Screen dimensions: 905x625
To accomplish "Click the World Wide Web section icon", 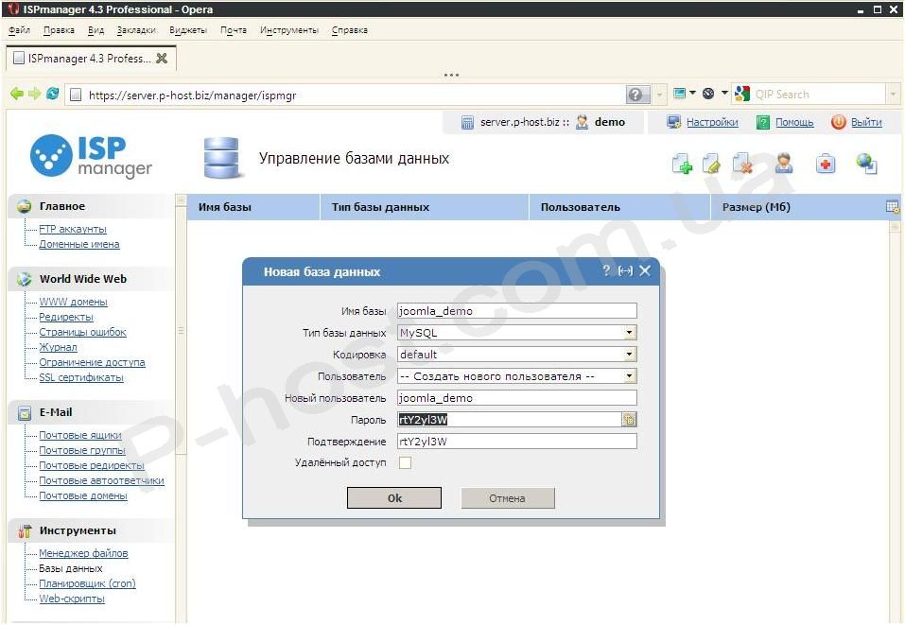I will click(x=25, y=279).
